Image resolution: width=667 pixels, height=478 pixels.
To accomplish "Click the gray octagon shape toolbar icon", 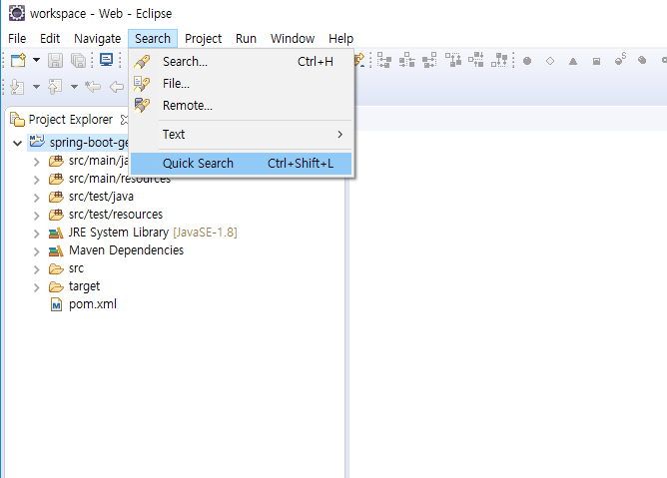I will pyautogui.click(x=527, y=61).
